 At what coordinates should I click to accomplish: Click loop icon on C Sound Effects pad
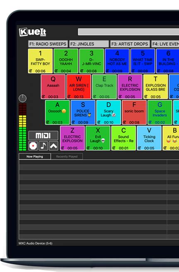[114, 148]
